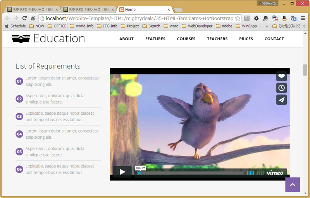This screenshot has height=198, width=310.
Task: Open the WebDeveloper bookmark folder
Action: [x=197, y=26]
